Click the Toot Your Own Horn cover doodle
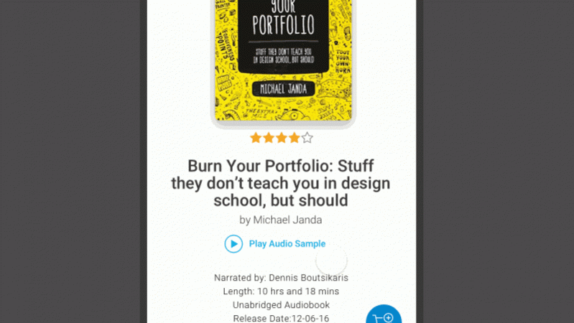The height and width of the screenshot is (323, 574). (x=343, y=62)
